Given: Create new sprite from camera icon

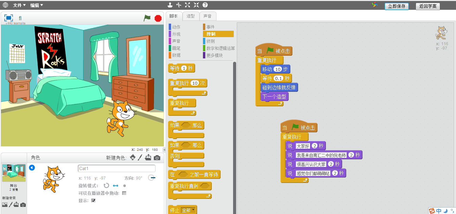Looking at the screenshot, I should point(157,158).
